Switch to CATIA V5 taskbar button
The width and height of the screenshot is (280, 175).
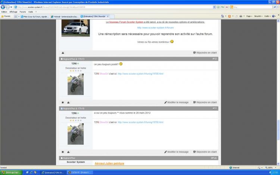click(80, 172)
